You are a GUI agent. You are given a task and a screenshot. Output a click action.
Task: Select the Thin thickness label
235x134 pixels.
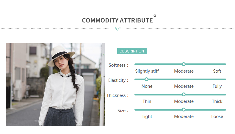click(x=147, y=101)
